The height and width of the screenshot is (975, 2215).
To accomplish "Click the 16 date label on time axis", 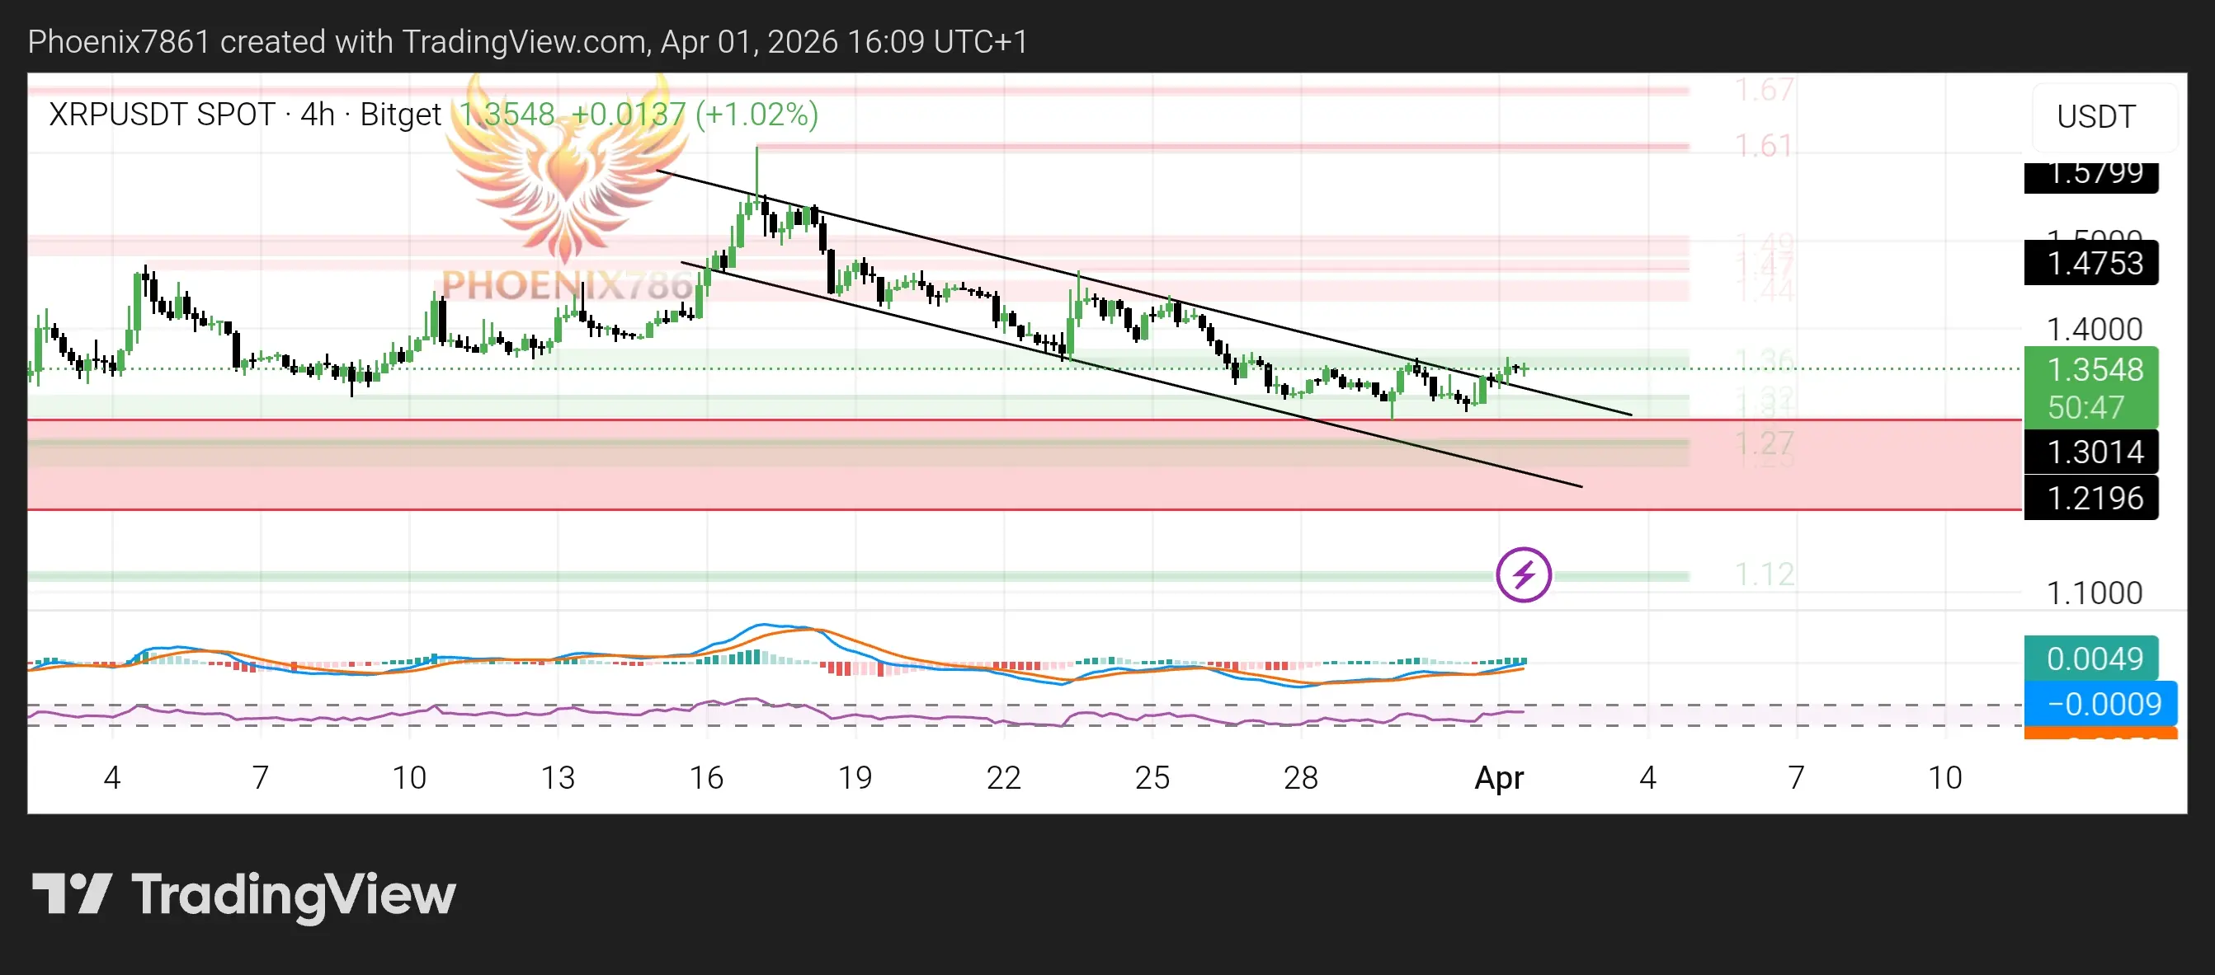I will pos(706,777).
